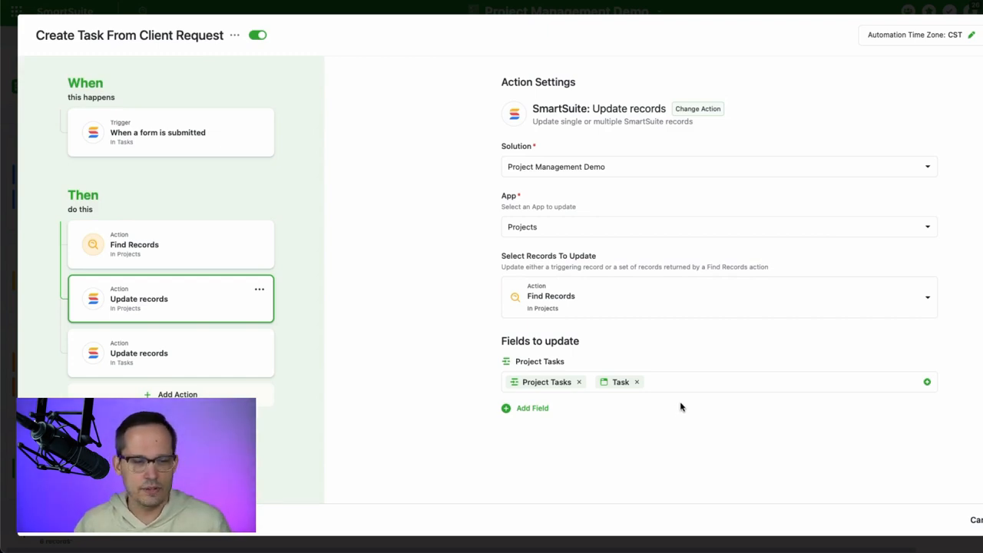Screen dimensions: 983x553
Task: Click SmartSuite logo in Action Settings header
Action: coord(515,114)
